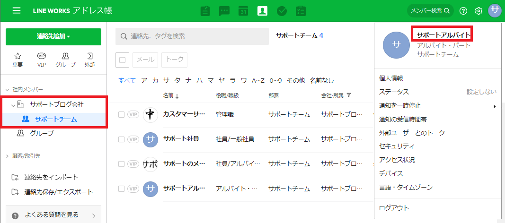Click the メンバー検索 button
Image resolution: width=505 pixels, height=223 pixels.
click(430, 10)
